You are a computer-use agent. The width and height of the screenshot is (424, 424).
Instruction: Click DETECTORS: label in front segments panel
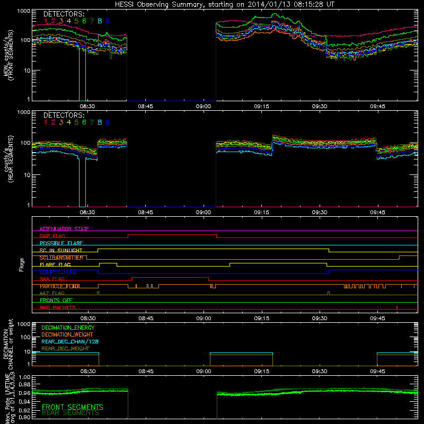tap(64, 14)
